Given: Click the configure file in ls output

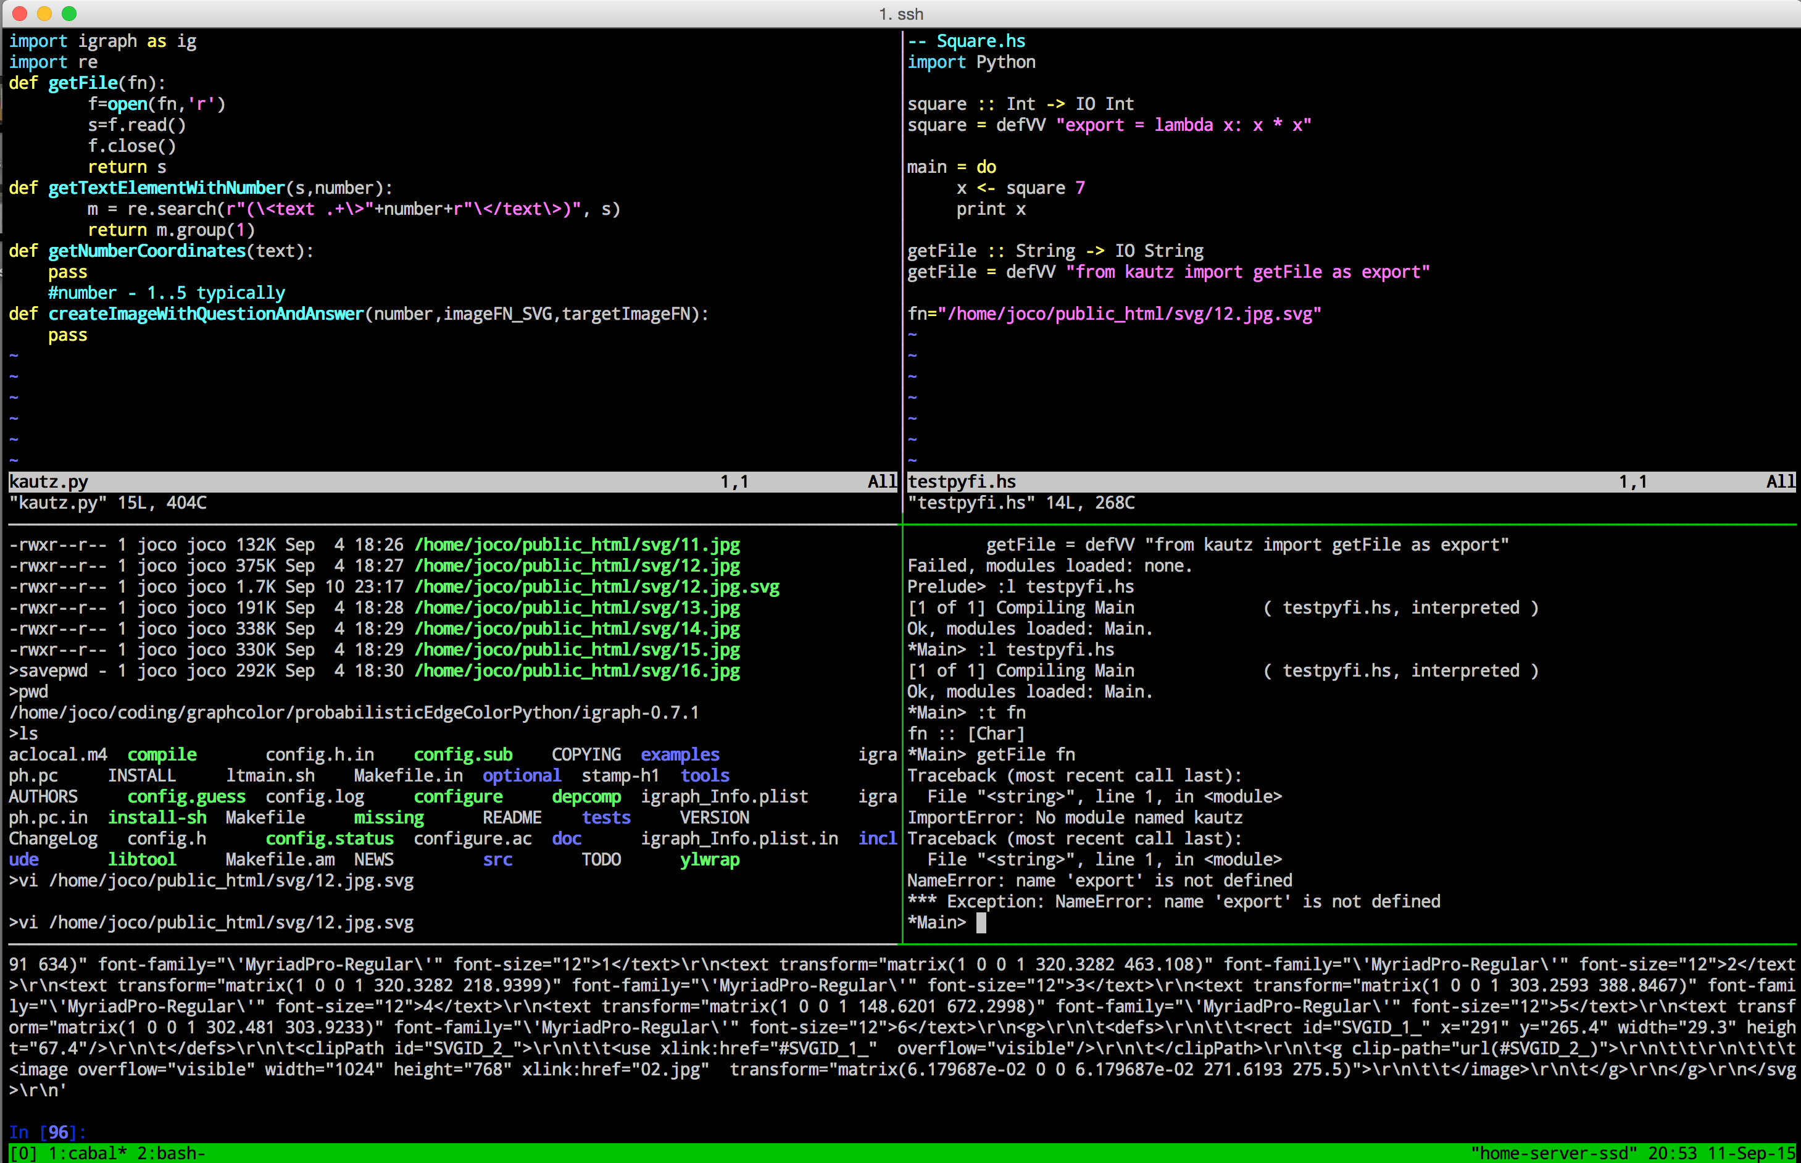Looking at the screenshot, I should 457,797.
